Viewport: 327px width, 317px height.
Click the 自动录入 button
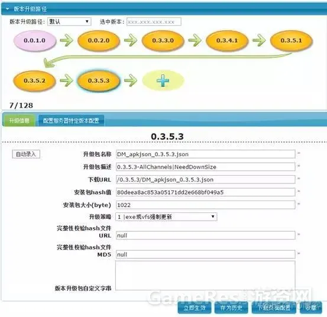coord(26,154)
